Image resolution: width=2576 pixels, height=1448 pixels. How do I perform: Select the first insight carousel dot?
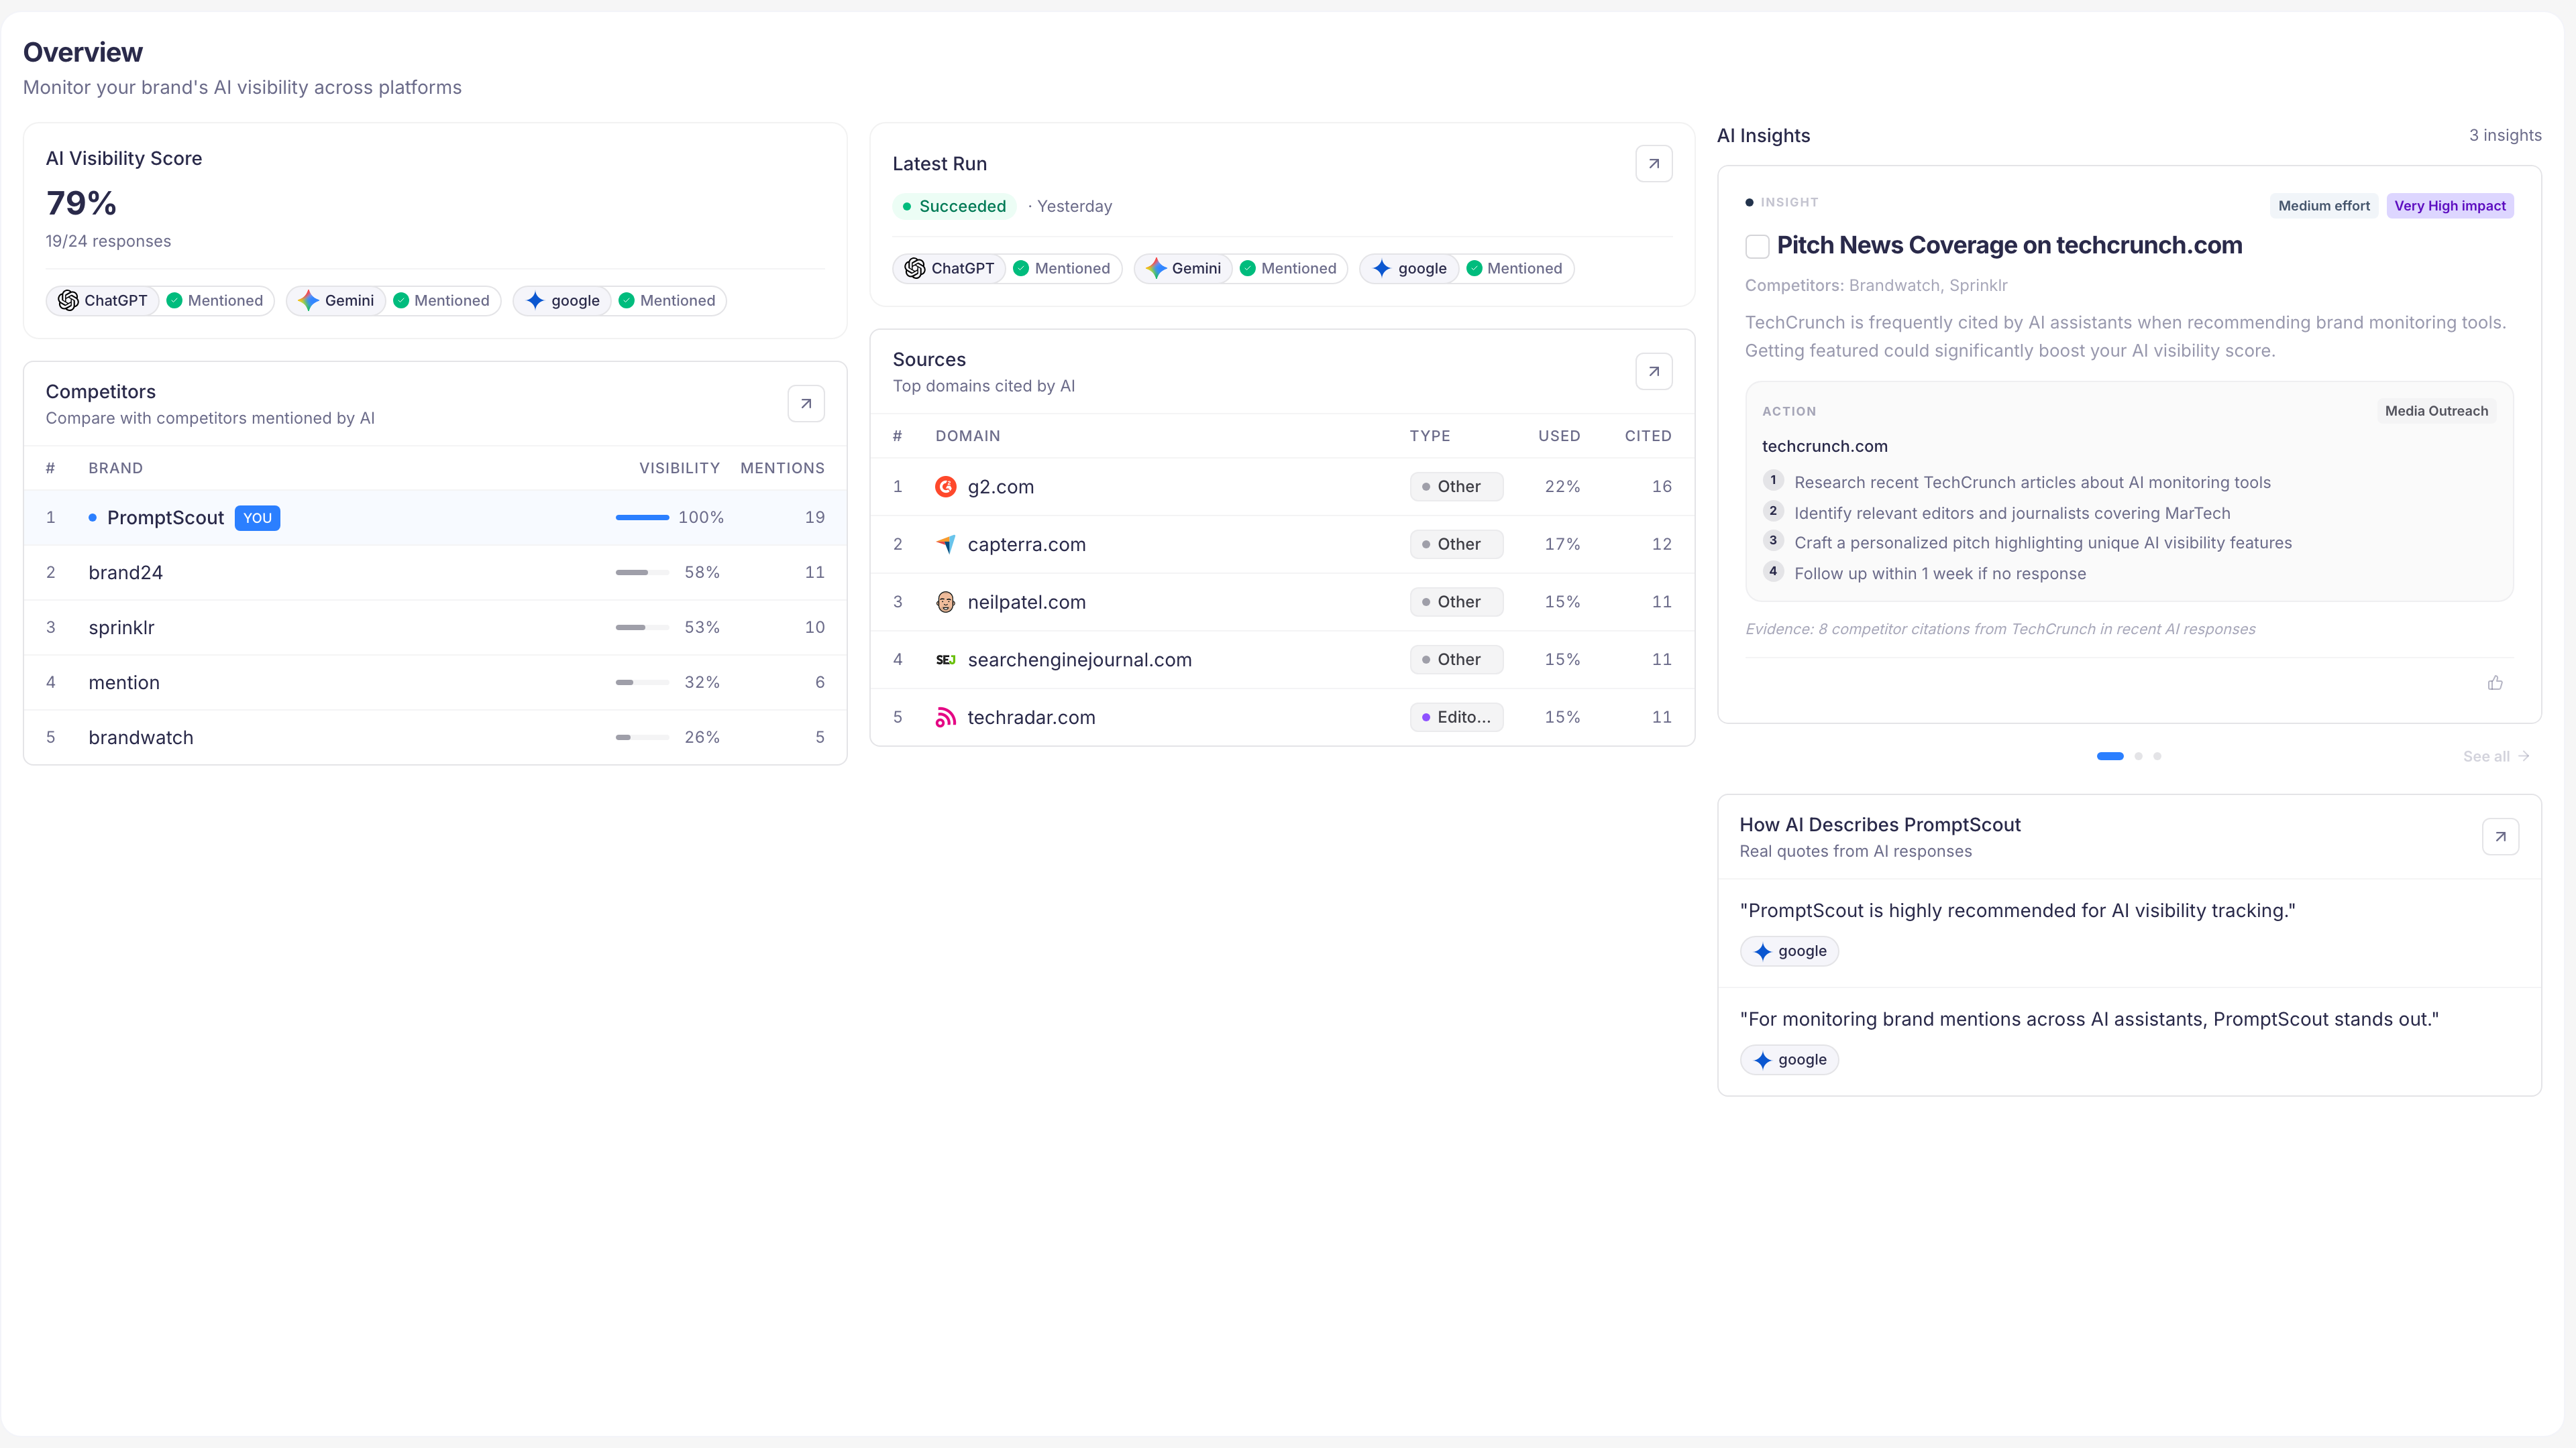pos(2110,756)
